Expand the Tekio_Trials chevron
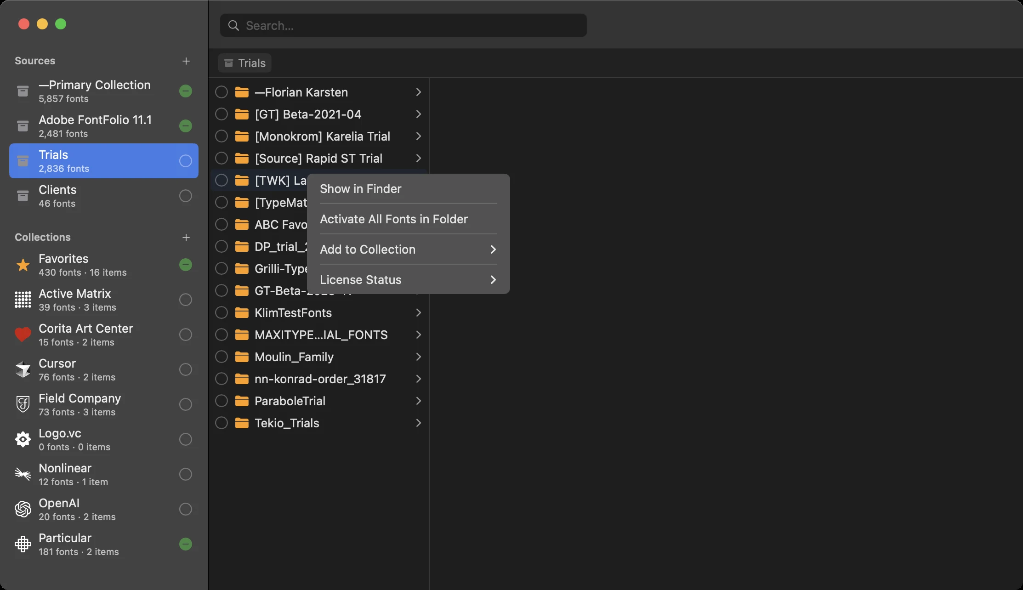 418,423
